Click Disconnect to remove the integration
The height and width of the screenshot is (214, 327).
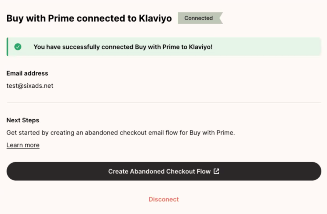click(x=164, y=199)
